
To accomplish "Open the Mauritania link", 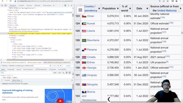I will coord(93,40).
